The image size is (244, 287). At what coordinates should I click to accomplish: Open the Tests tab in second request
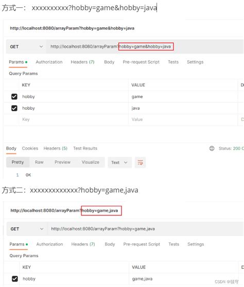coord(174,244)
